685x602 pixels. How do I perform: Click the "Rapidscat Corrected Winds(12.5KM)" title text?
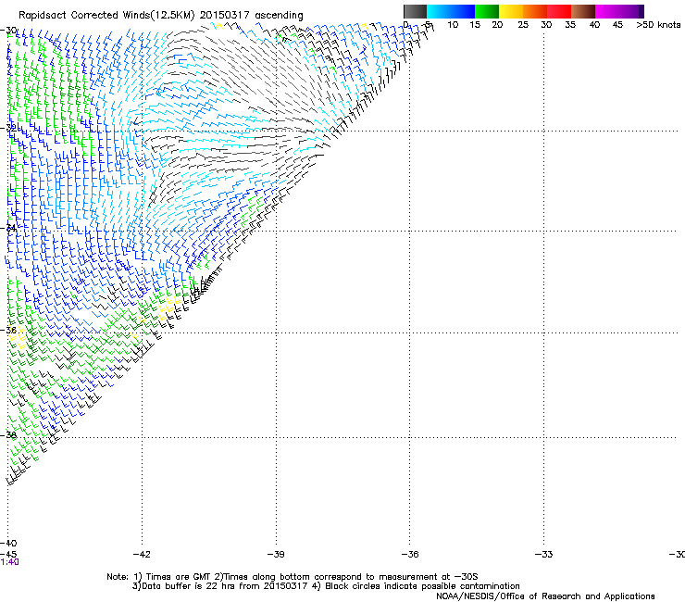(106, 16)
